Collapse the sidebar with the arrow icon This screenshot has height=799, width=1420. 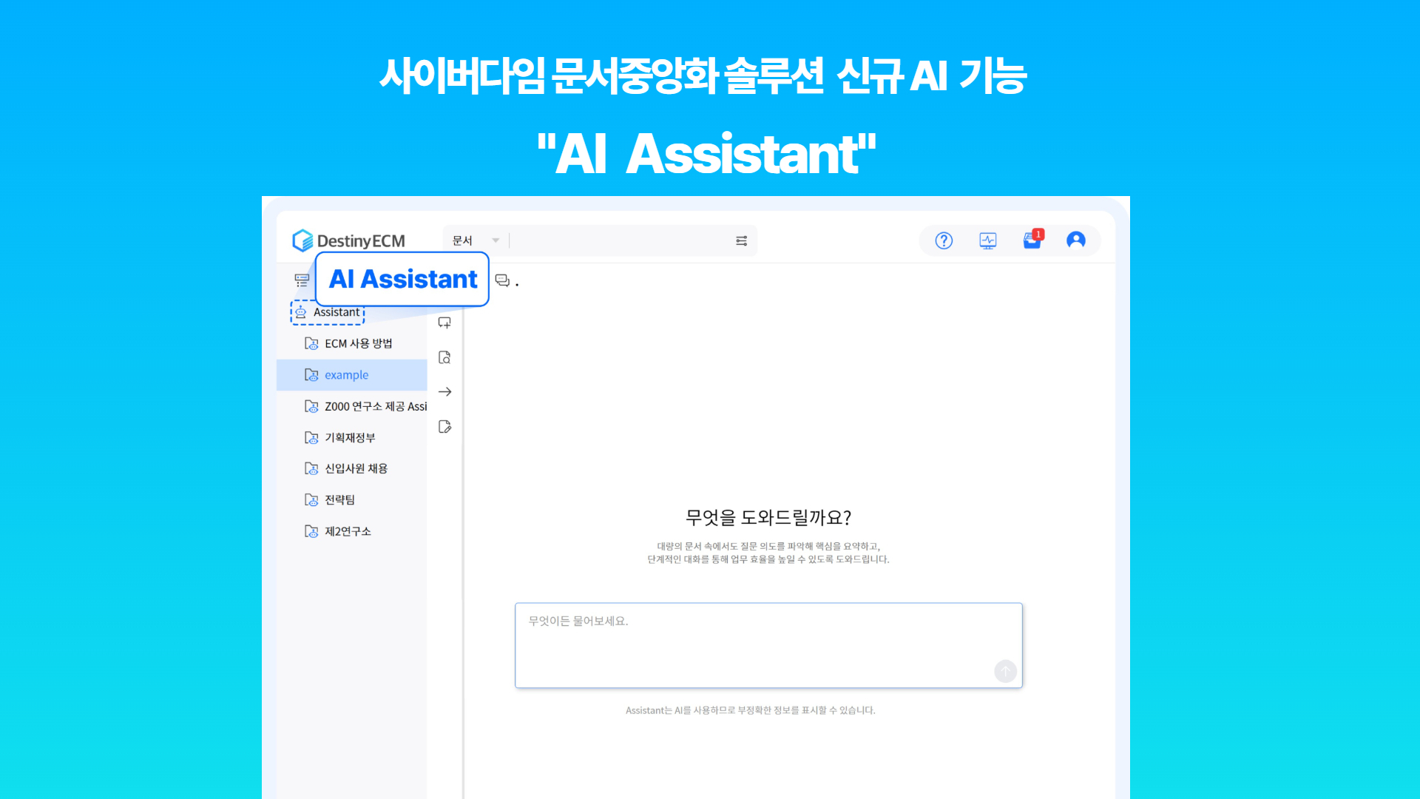[444, 391]
